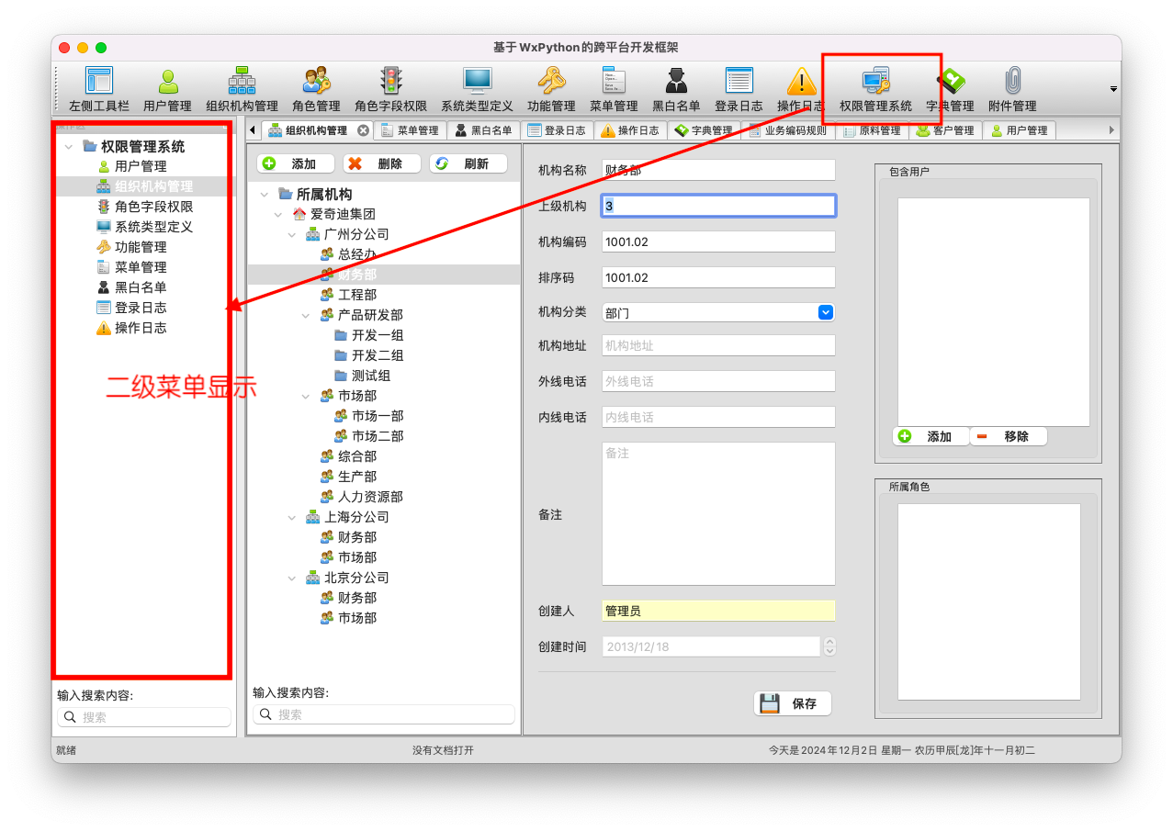Click the 刷新 button
1173x831 pixels.
[468, 163]
